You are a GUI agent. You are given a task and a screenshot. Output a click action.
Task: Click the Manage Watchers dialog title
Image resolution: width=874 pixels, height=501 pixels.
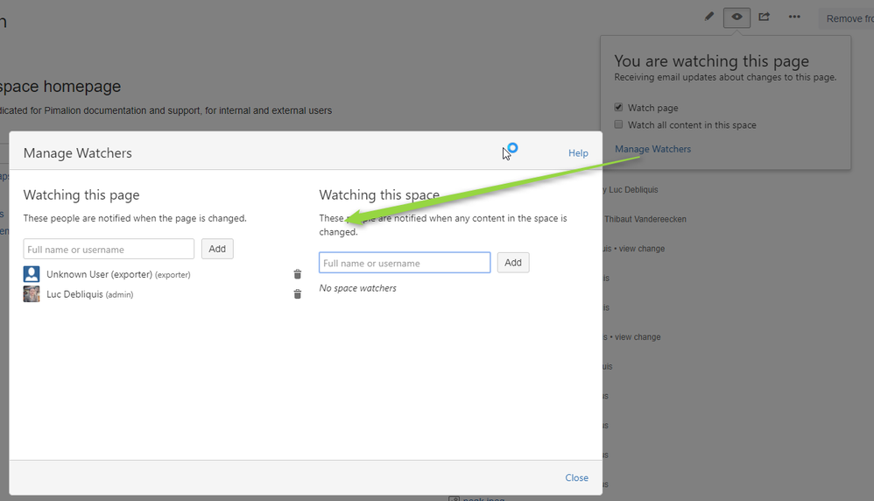pos(77,153)
